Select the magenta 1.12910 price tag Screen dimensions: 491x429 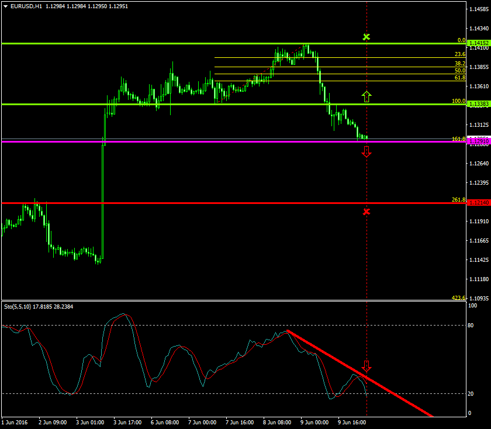pyautogui.click(x=478, y=141)
